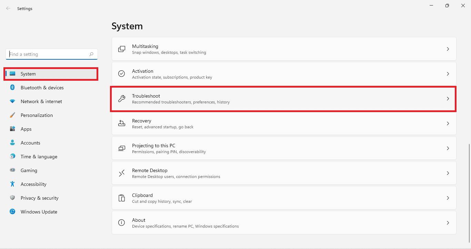This screenshot has width=471, height=249.
Task: Click the Troubleshoot wrench icon
Action: click(122, 99)
